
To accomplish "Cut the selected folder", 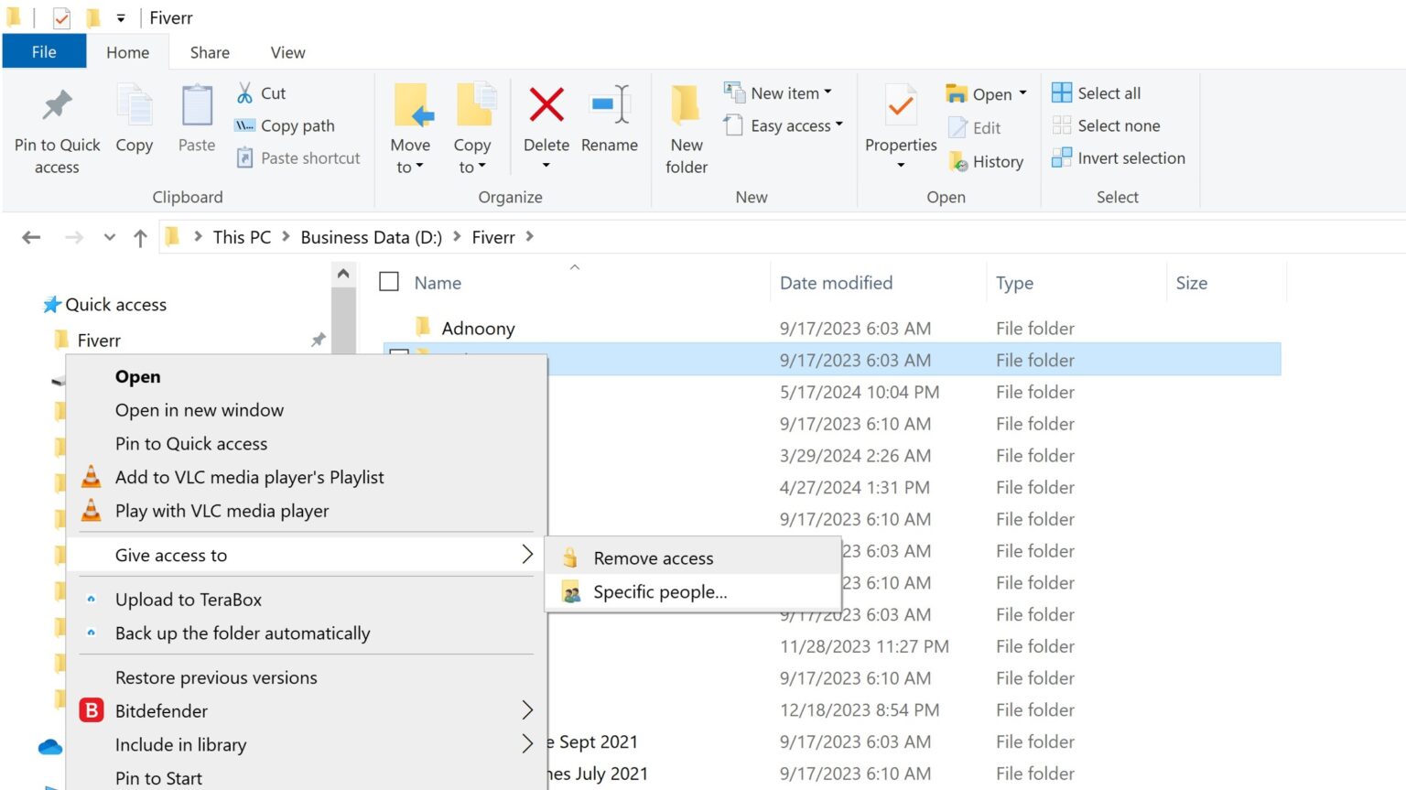I will click(x=261, y=92).
